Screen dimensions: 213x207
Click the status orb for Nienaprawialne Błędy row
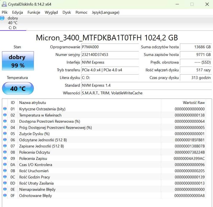5,189
